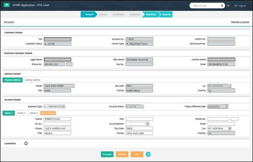Click the Refresh button
This screenshot has width=253, height=162.
click(122, 154)
